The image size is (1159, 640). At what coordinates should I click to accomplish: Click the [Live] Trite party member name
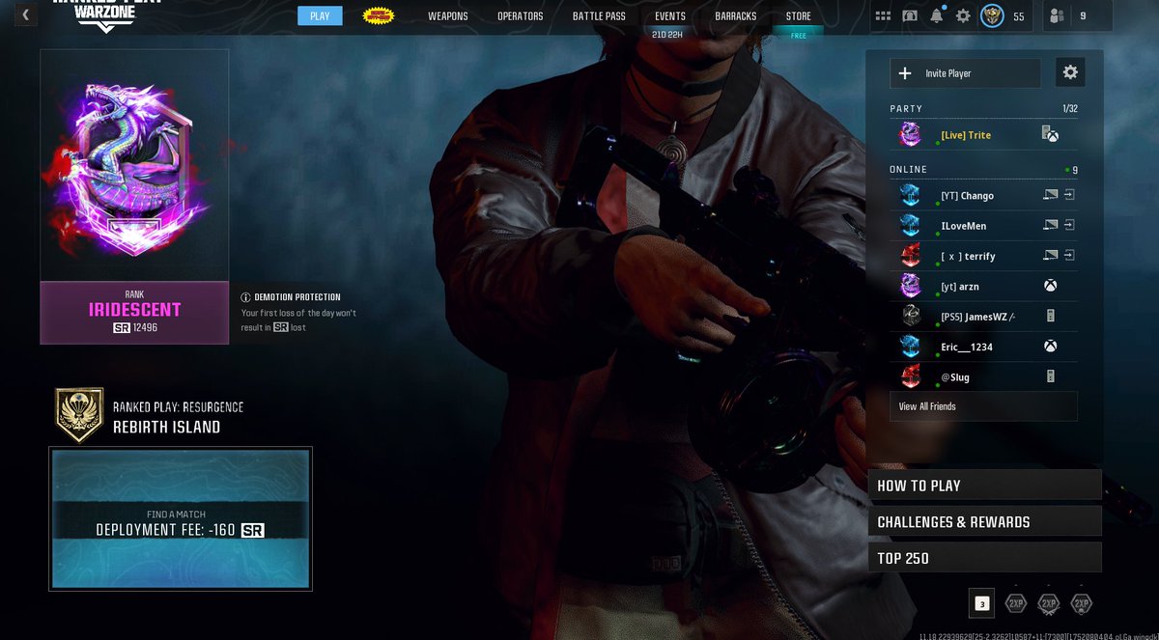(x=966, y=135)
